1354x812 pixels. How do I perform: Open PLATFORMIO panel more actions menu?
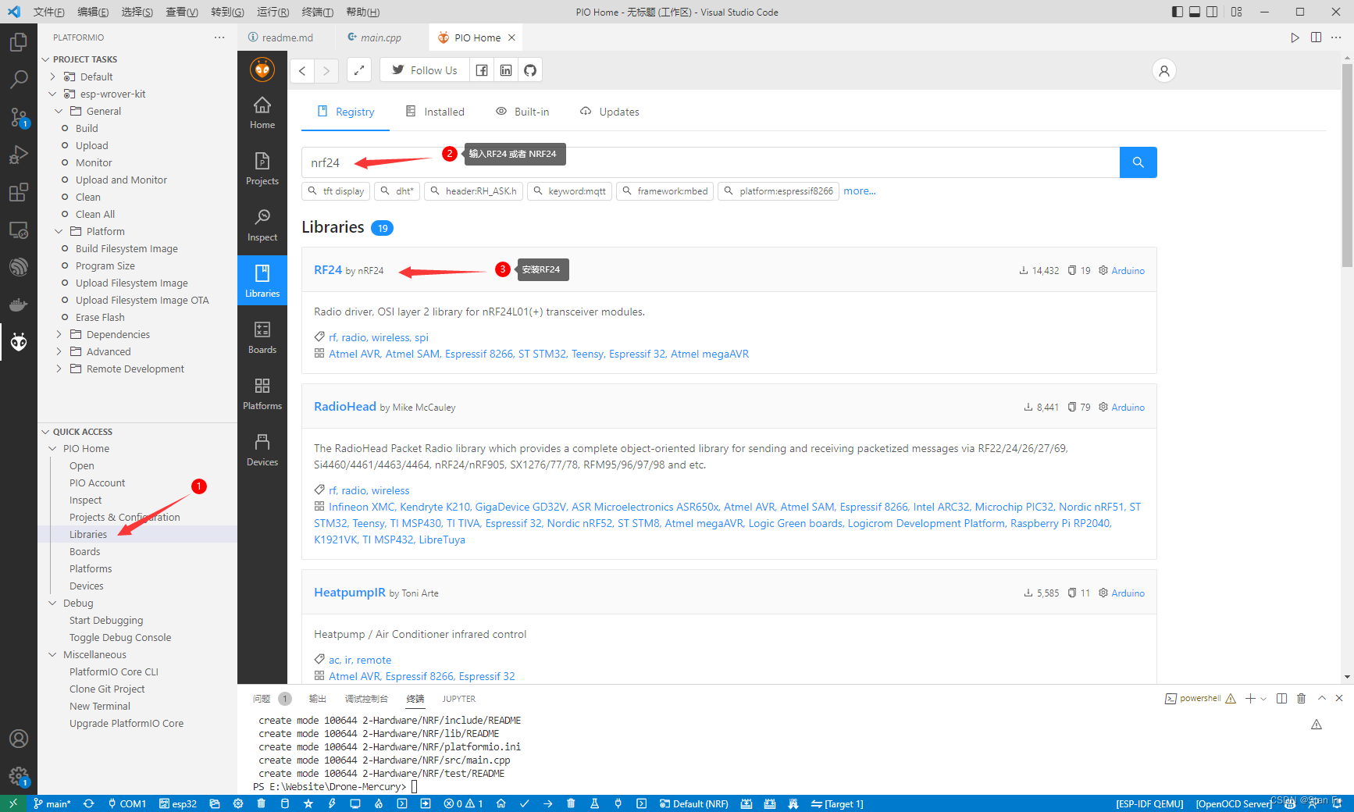[219, 37]
